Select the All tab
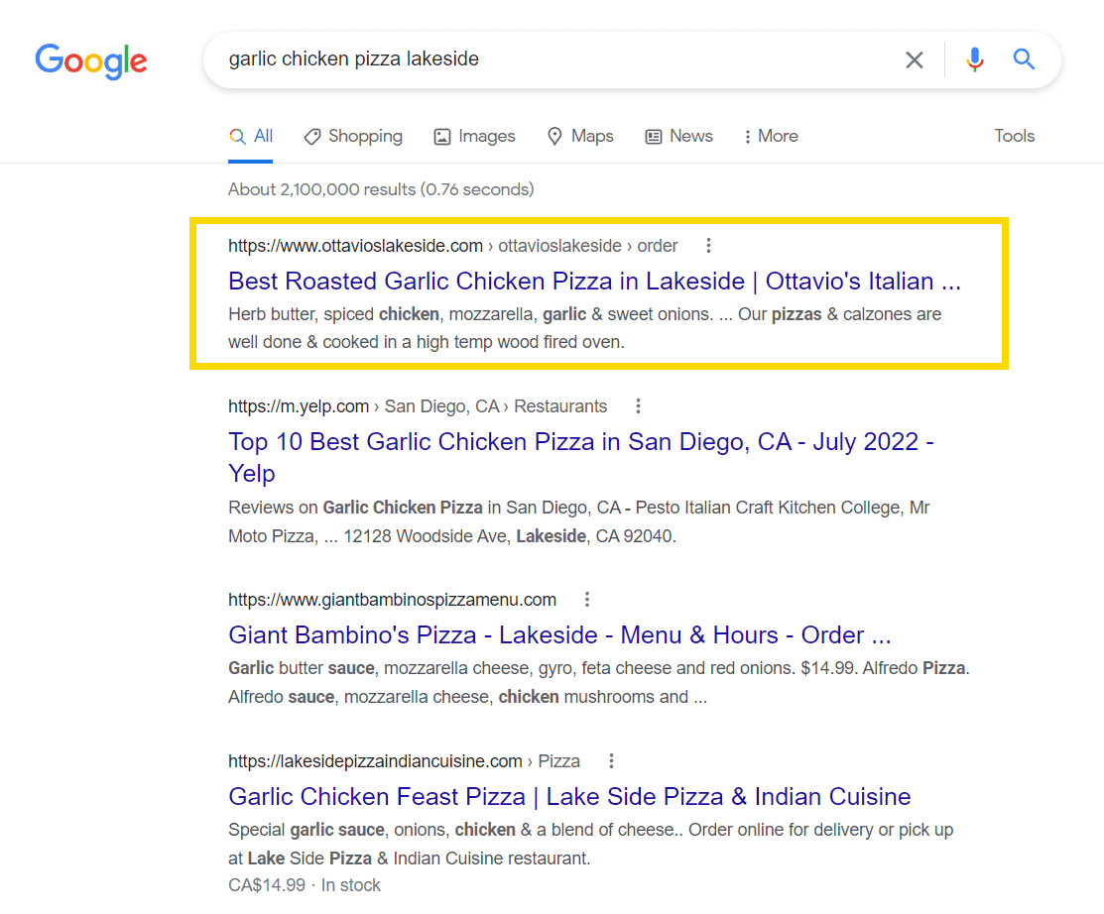Screen dimensions: 1104x914 click(251, 137)
